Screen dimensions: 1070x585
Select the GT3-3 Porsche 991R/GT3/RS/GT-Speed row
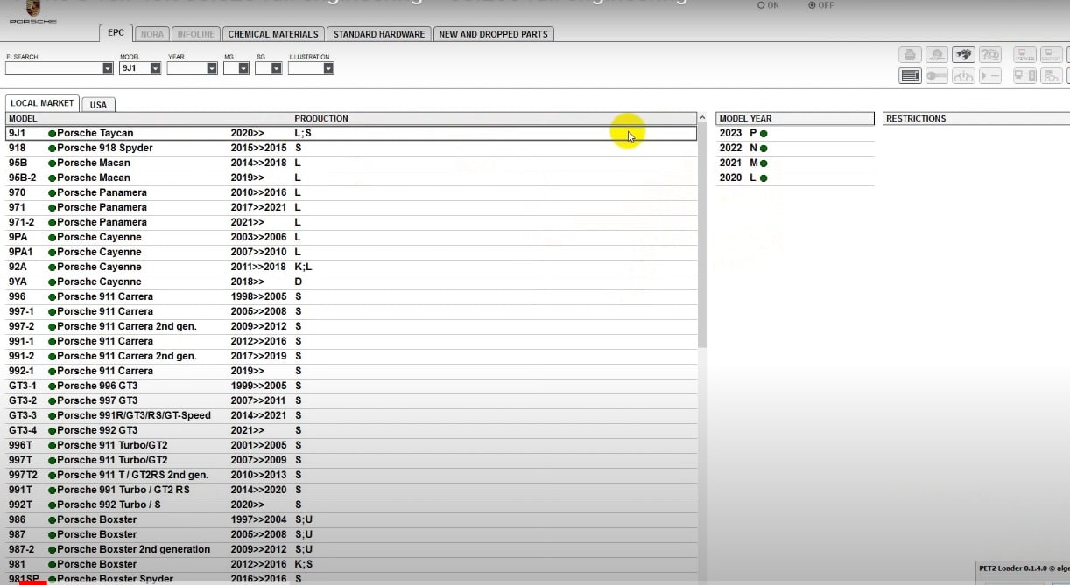351,415
